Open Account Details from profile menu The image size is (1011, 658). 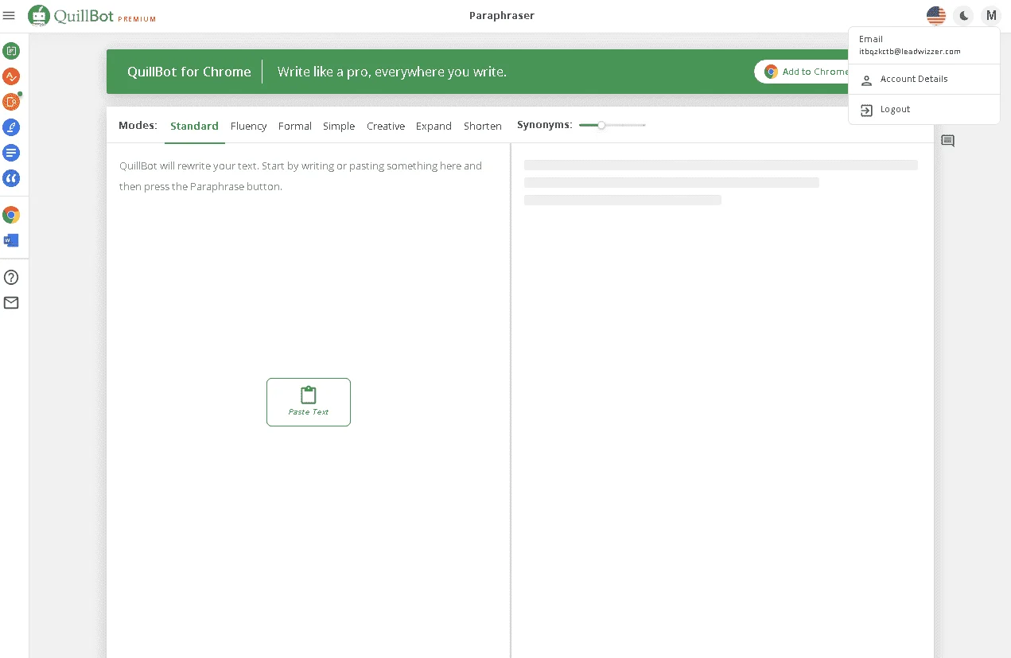tap(924, 80)
